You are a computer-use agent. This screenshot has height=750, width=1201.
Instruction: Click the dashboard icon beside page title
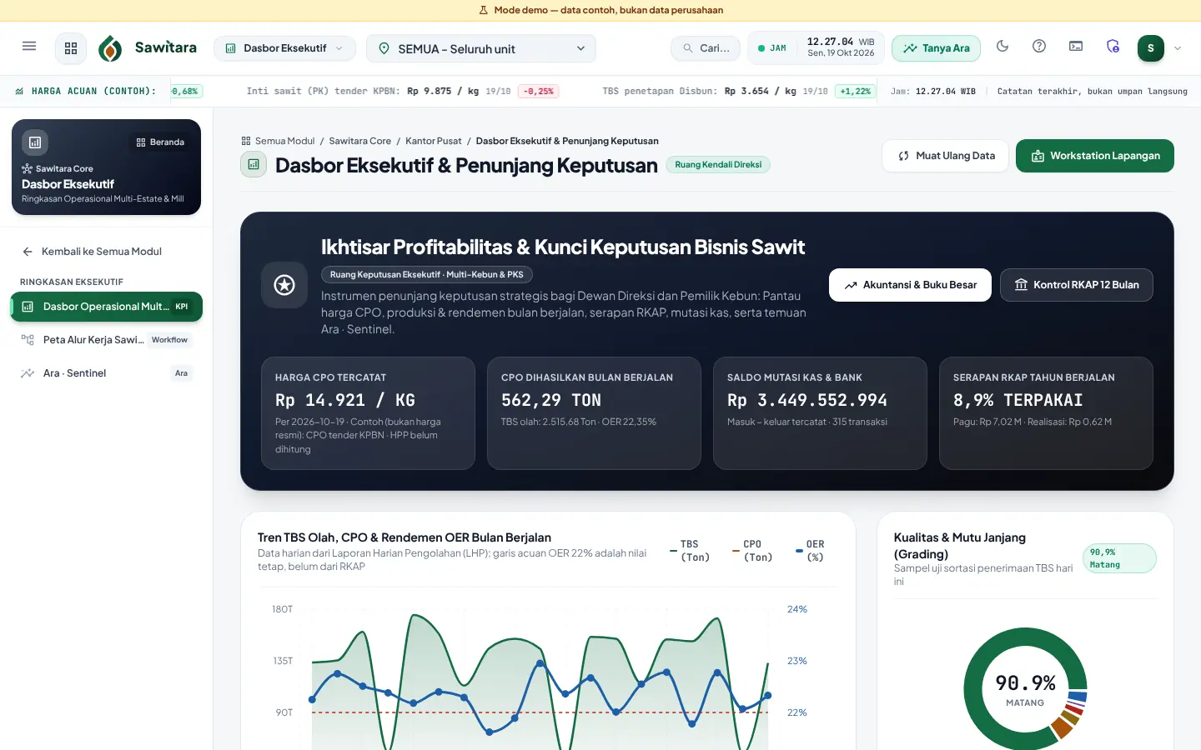[254, 165]
